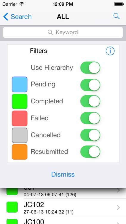The width and height of the screenshot is (126, 224).
Task: Turn off the Completed filter switch
Action: [90, 101]
